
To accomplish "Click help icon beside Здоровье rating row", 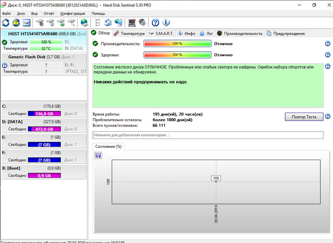I will click(328, 54).
